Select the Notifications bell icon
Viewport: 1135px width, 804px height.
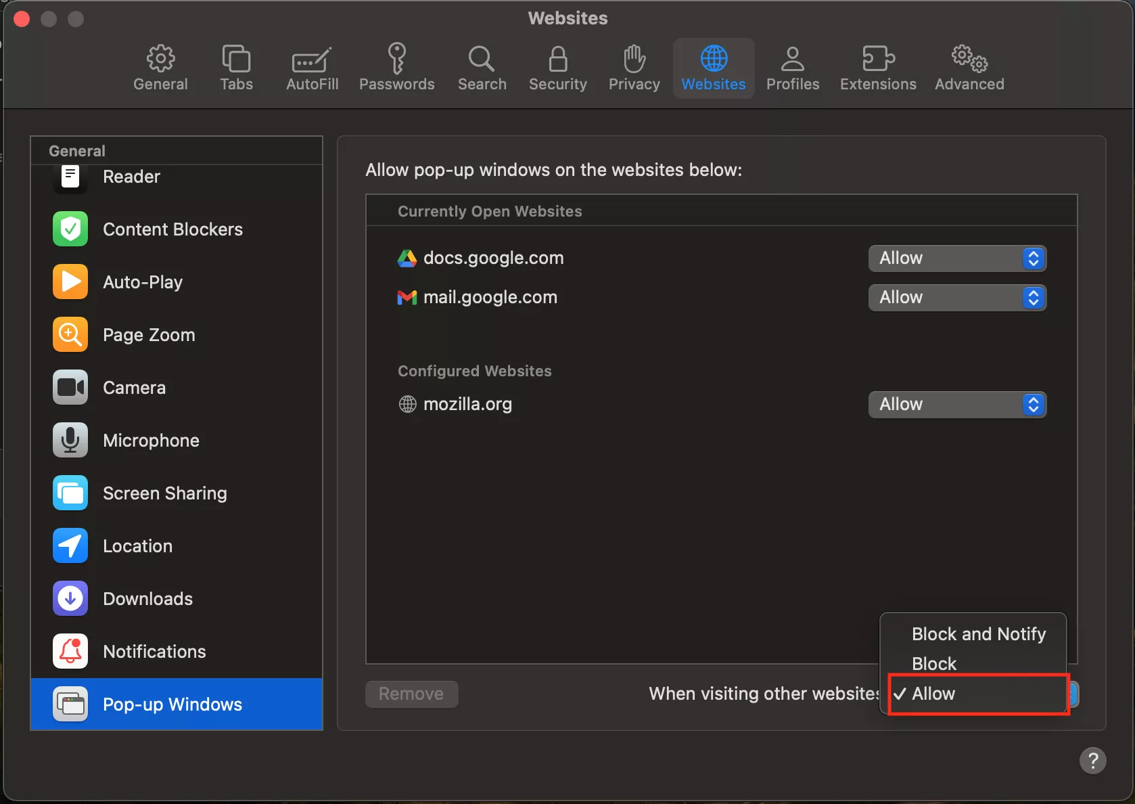pyautogui.click(x=70, y=652)
